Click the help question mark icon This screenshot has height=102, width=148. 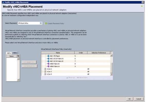pyautogui.click(x=142, y=6)
